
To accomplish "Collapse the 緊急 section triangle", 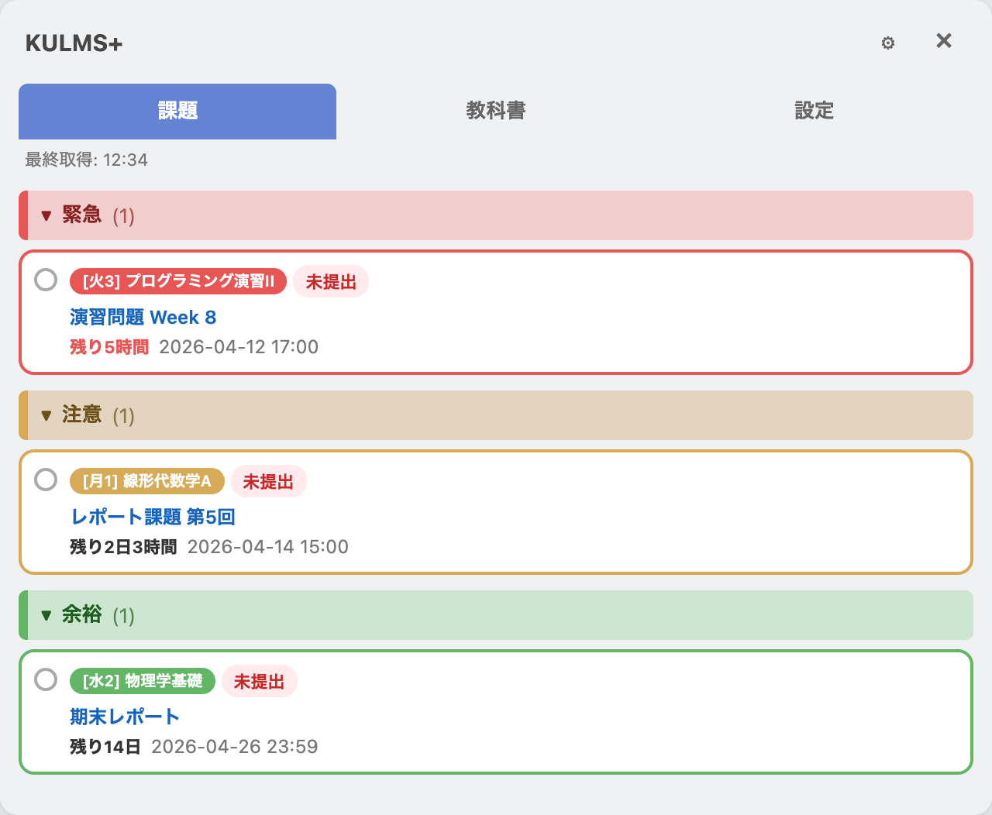I will pos(46,215).
